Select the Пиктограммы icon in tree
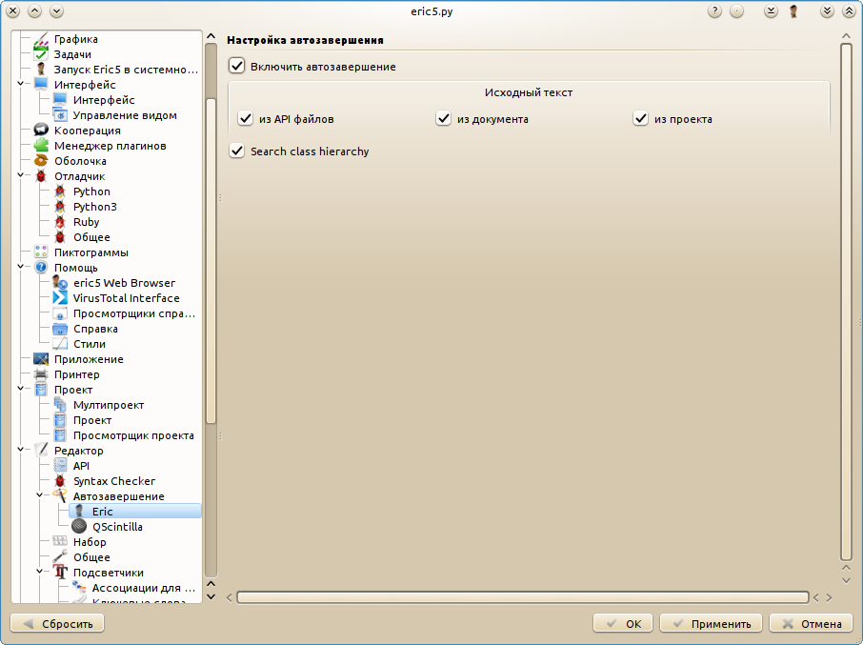863x645 pixels. pos(41,252)
